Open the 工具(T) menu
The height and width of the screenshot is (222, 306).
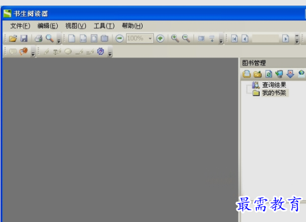click(104, 26)
